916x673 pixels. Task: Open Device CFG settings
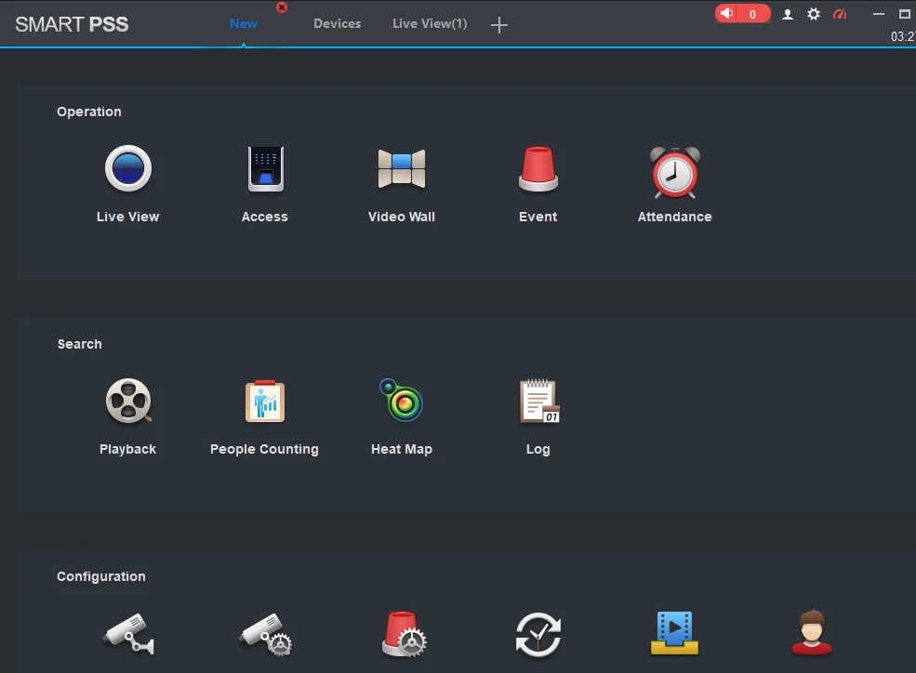click(264, 634)
